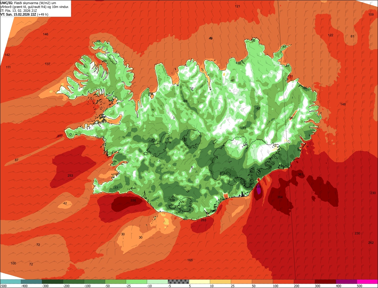Pick the magenta above-500 legend swatch
Screen dimensions: 378x288
coord(367,282)
